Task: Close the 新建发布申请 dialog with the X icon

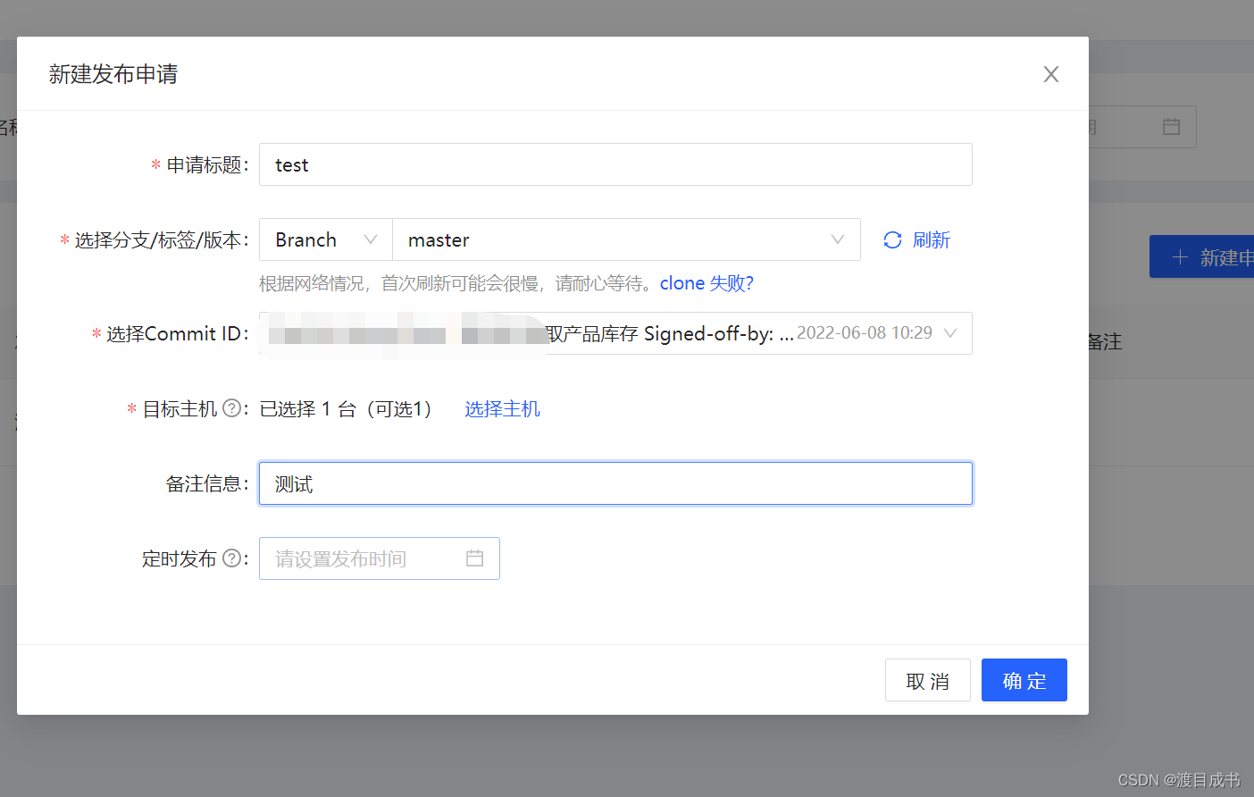Action: (x=1051, y=74)
